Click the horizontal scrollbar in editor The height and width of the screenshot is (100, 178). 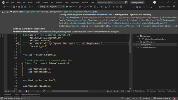(x=70, y=91)
